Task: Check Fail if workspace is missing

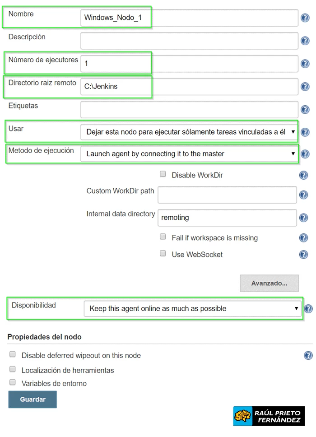Action: tap(163, 237)
